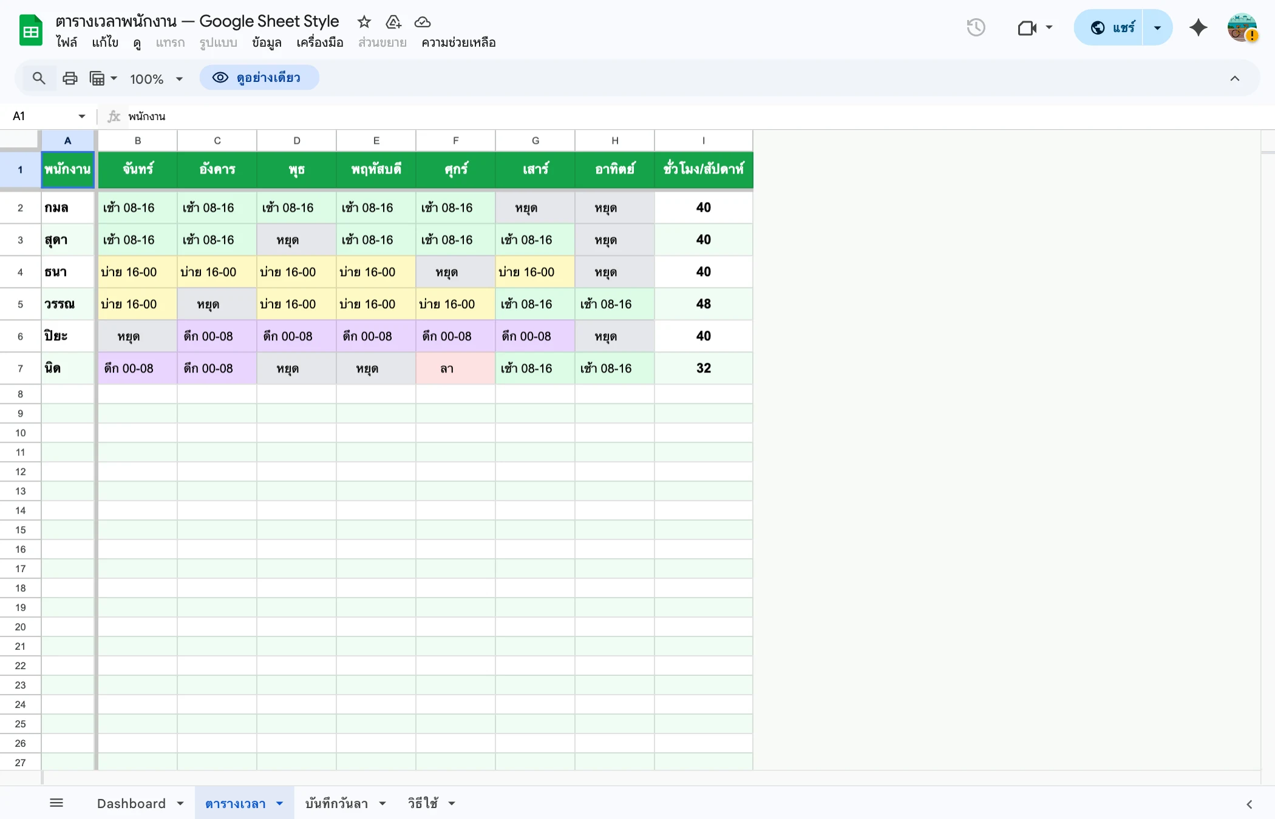Collapse the toolbar with the chevron
The image size is (1275, 819).
coord(1235,78)
